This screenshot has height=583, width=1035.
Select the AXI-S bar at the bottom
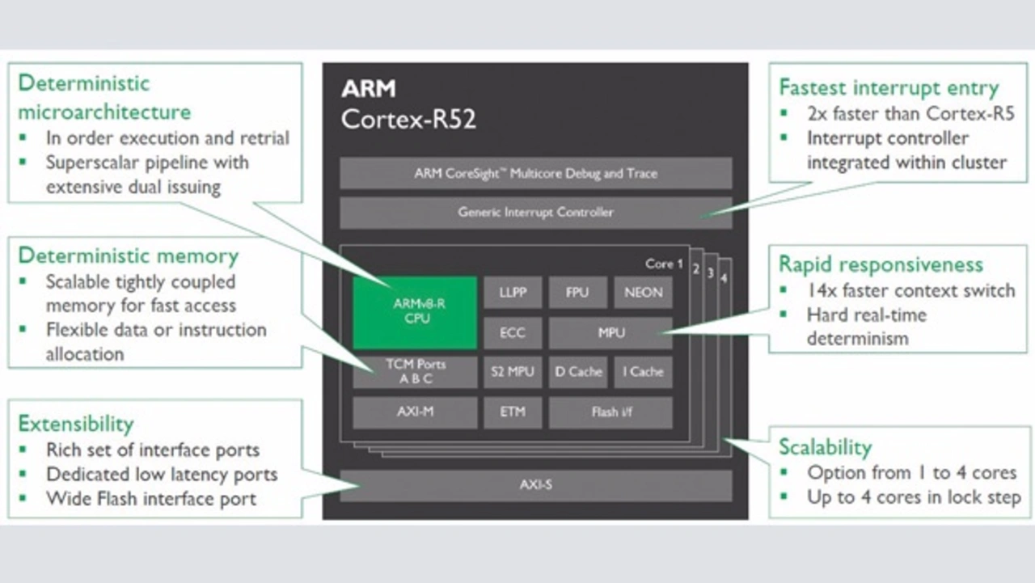pyautogui.click(x=535, y=486)
